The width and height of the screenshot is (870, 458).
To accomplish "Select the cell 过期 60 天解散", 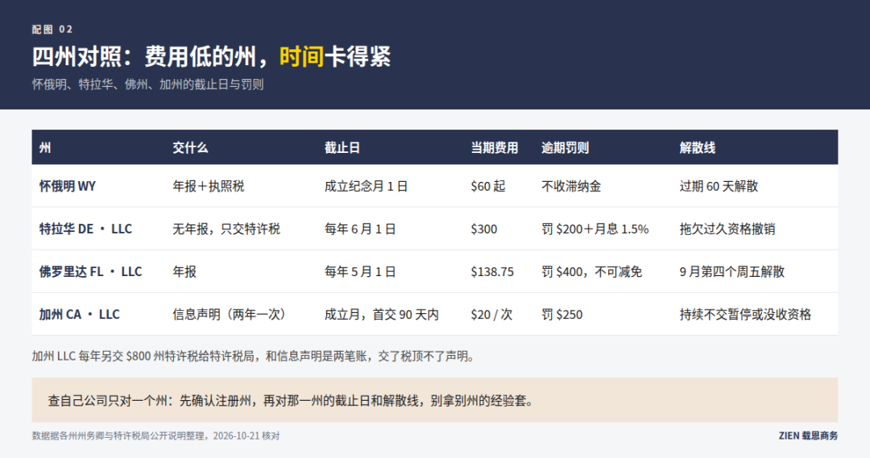I will [719, 186].
